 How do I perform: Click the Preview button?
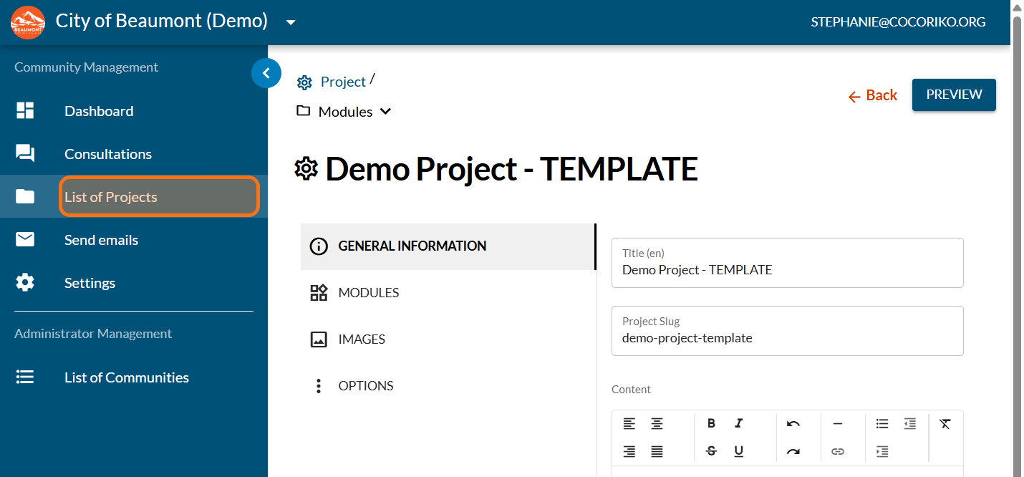click(x=954, y=95)
